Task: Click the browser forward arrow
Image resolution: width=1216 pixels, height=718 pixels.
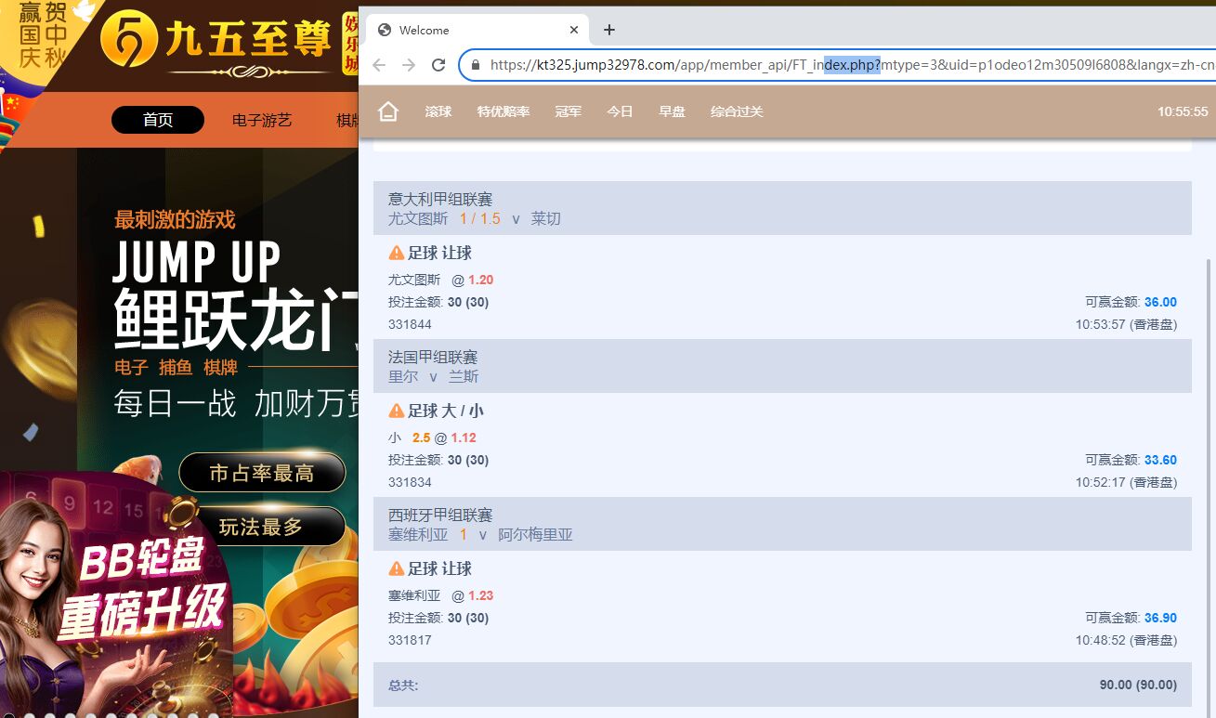Action: tap(409, 65)
